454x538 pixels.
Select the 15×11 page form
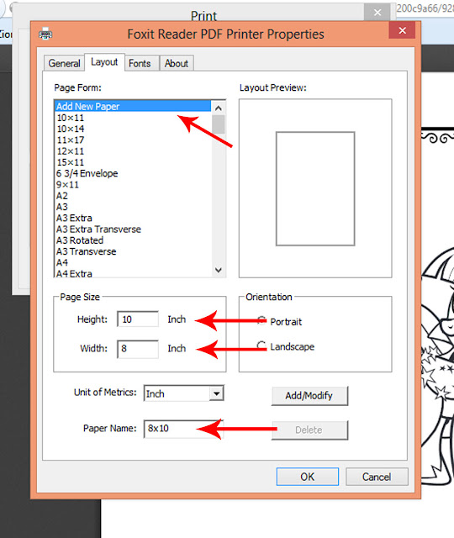click(133, 162)
